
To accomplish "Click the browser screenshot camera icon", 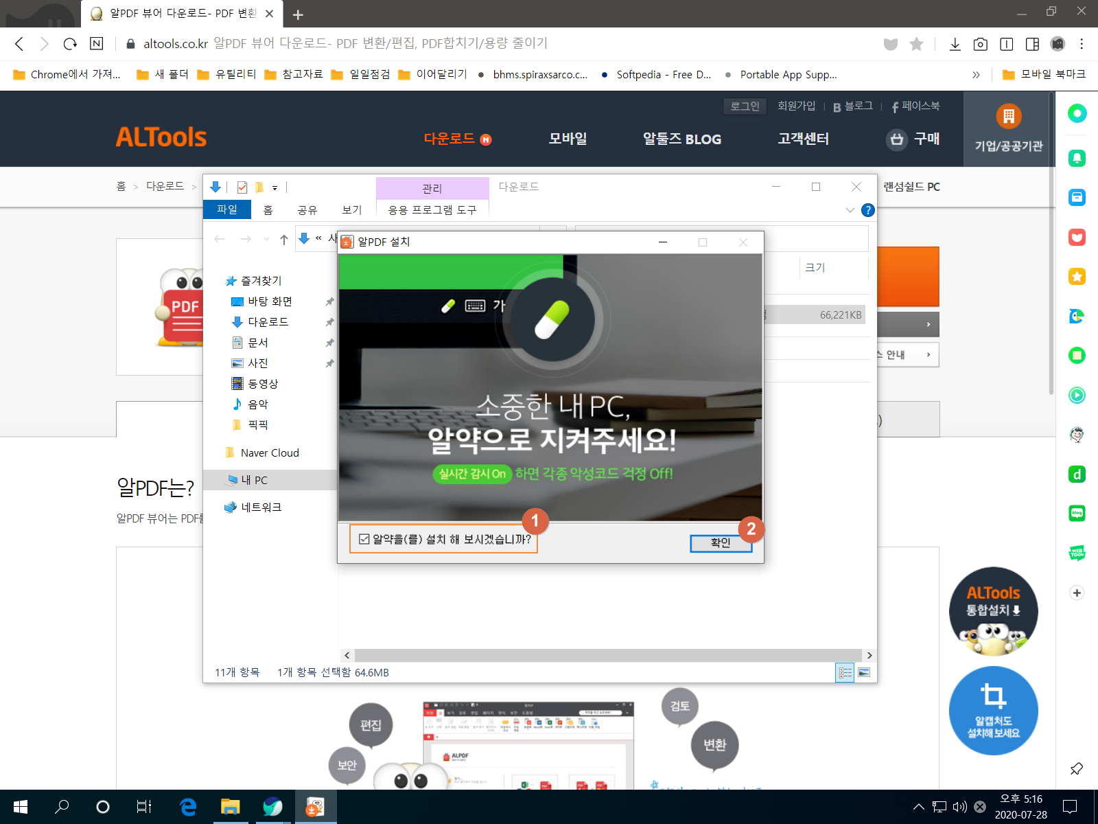I will coord(981,44).
